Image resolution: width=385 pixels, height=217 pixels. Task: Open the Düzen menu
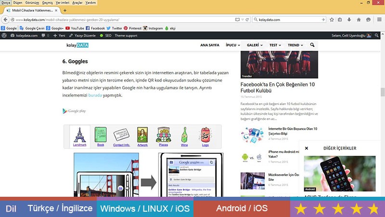coord(18,3)
